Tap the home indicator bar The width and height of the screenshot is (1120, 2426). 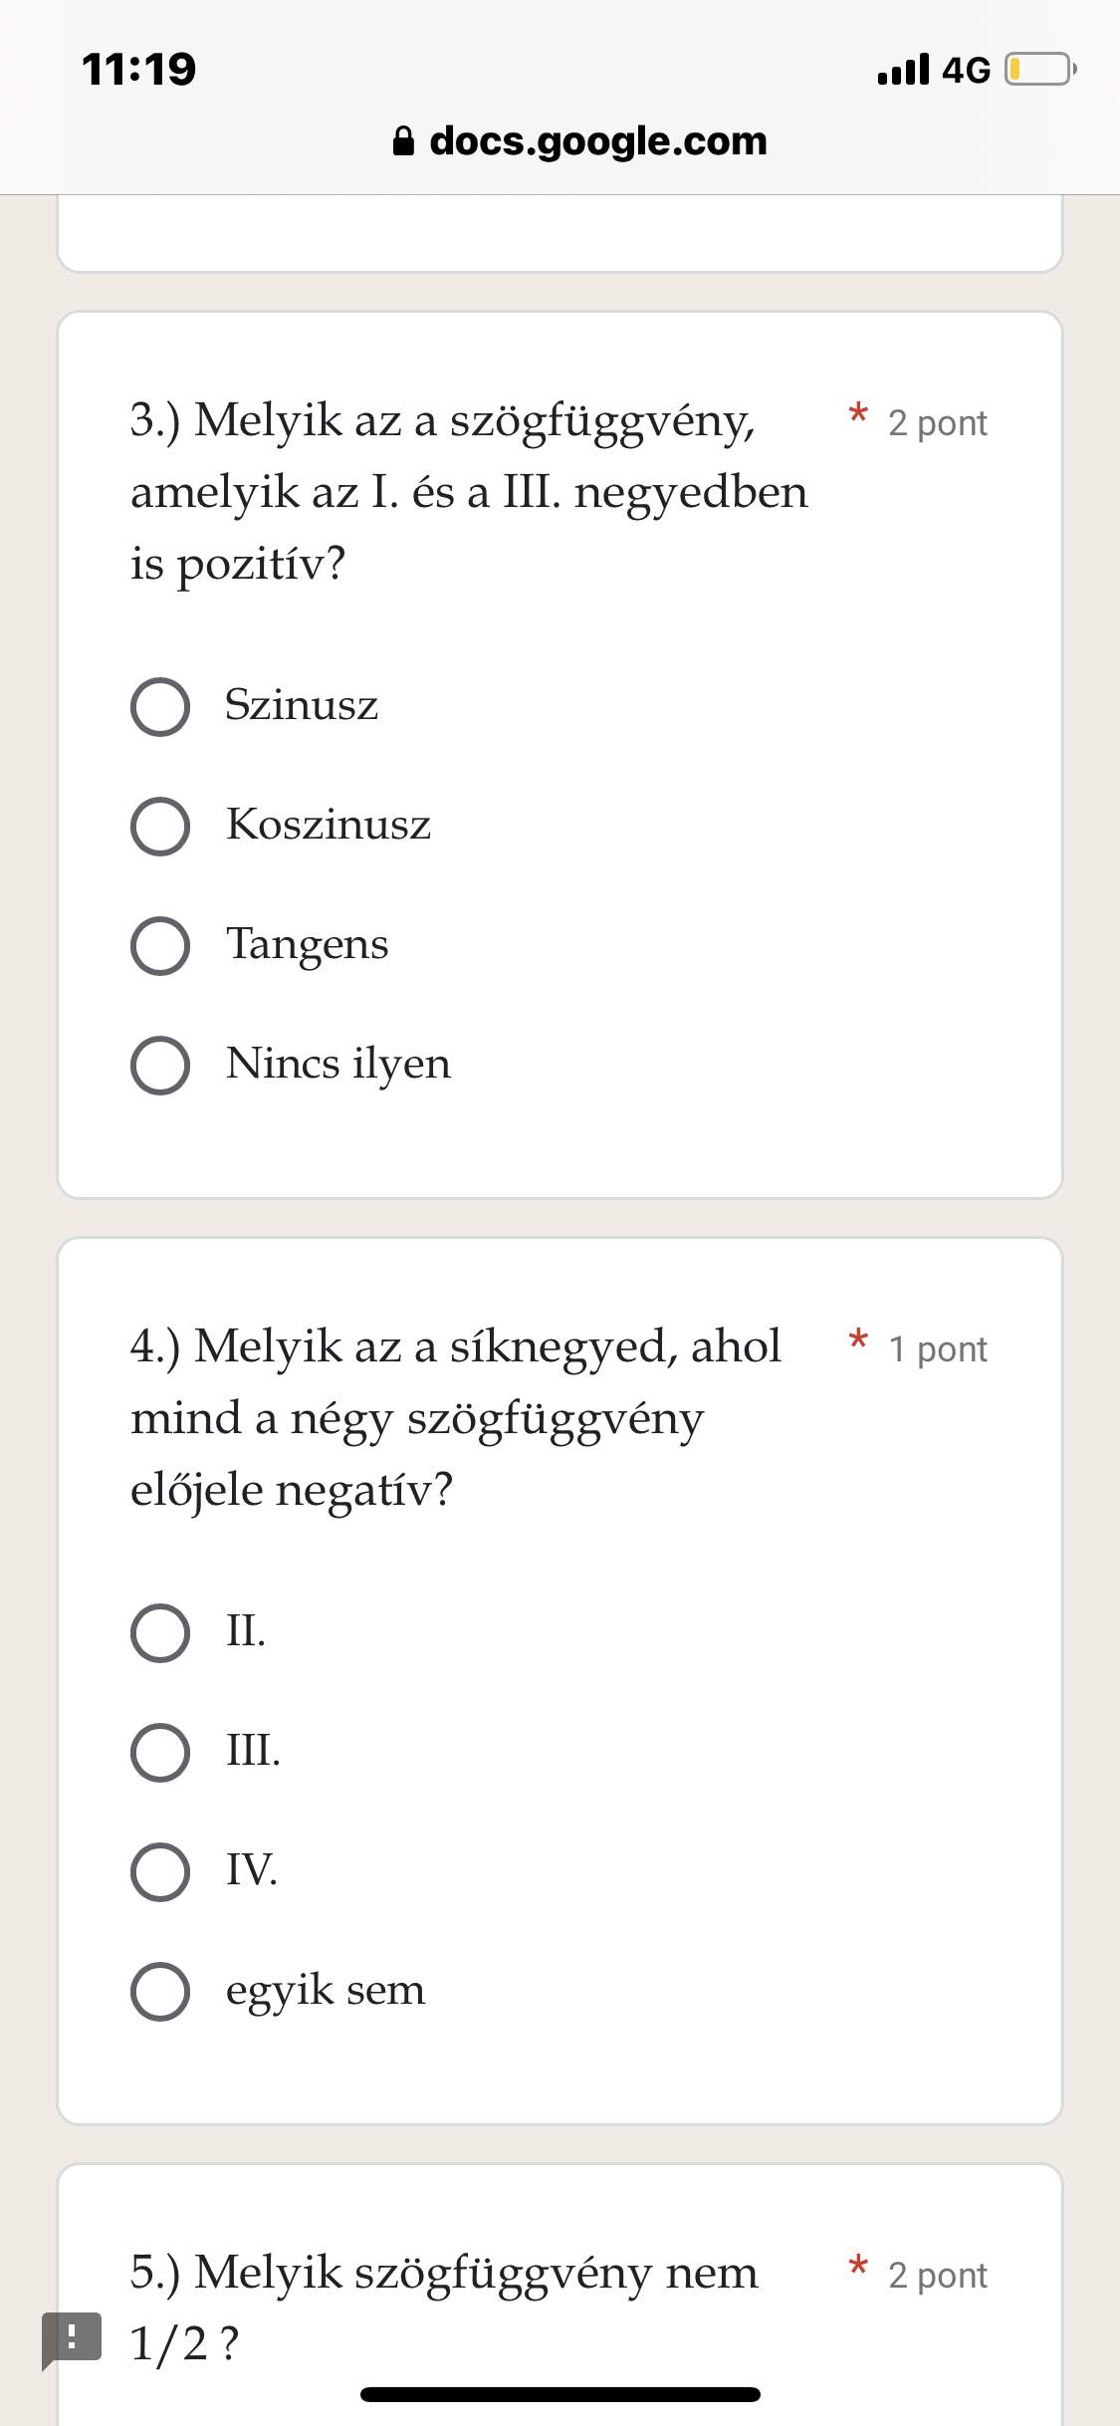560,2394
